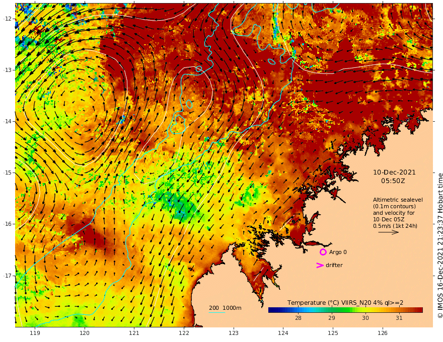This screenshot has height=342, width=443.
Task: Click the 28 tick on temperature colorbar
Action: coord(298,318)
